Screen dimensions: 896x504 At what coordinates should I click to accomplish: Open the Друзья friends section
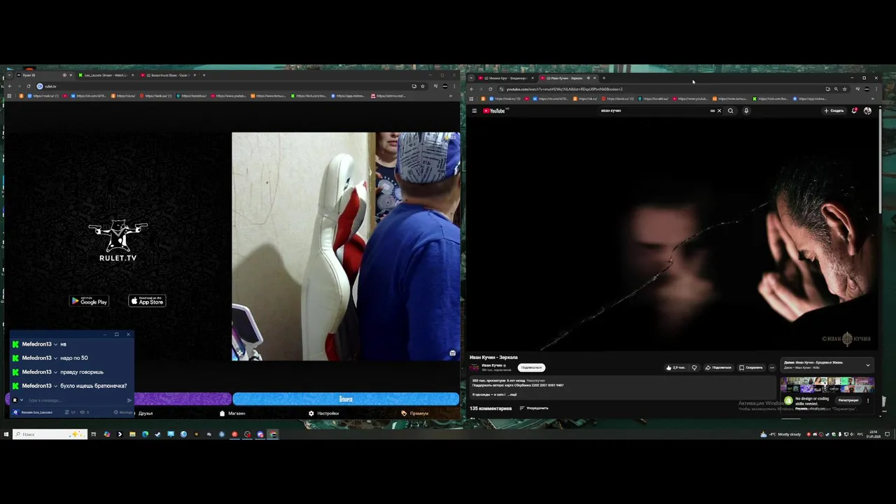(146, 413)
